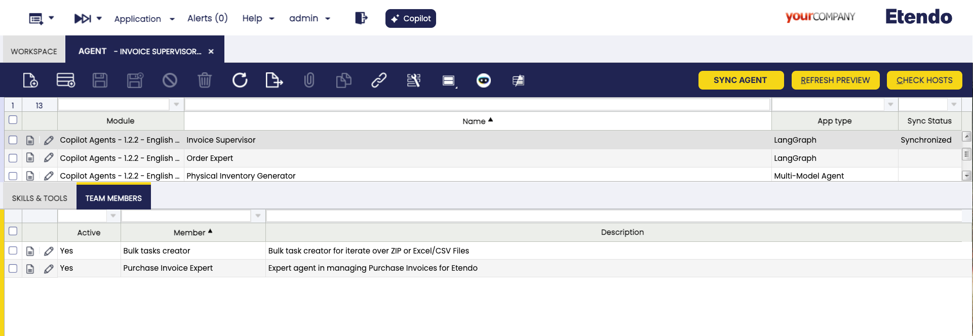Open the Help dropdown menu

[x=258, y=18]
